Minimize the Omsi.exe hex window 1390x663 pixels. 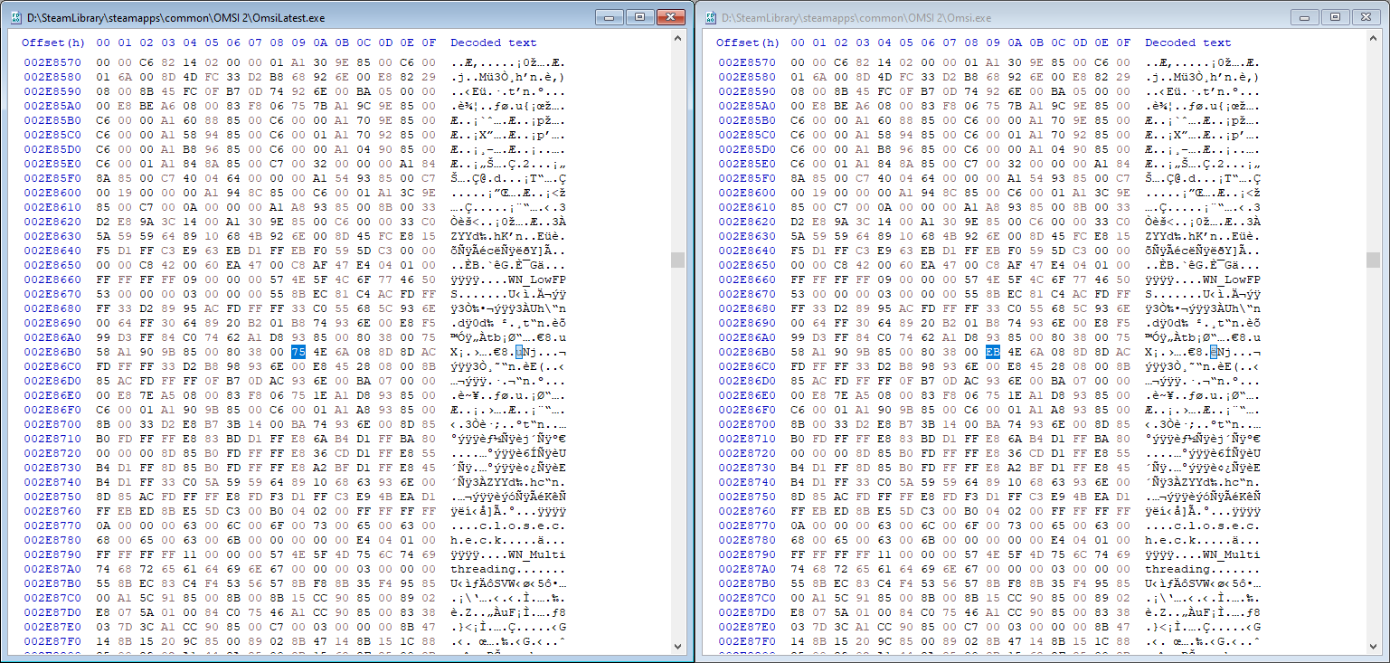click(1304, 17)
